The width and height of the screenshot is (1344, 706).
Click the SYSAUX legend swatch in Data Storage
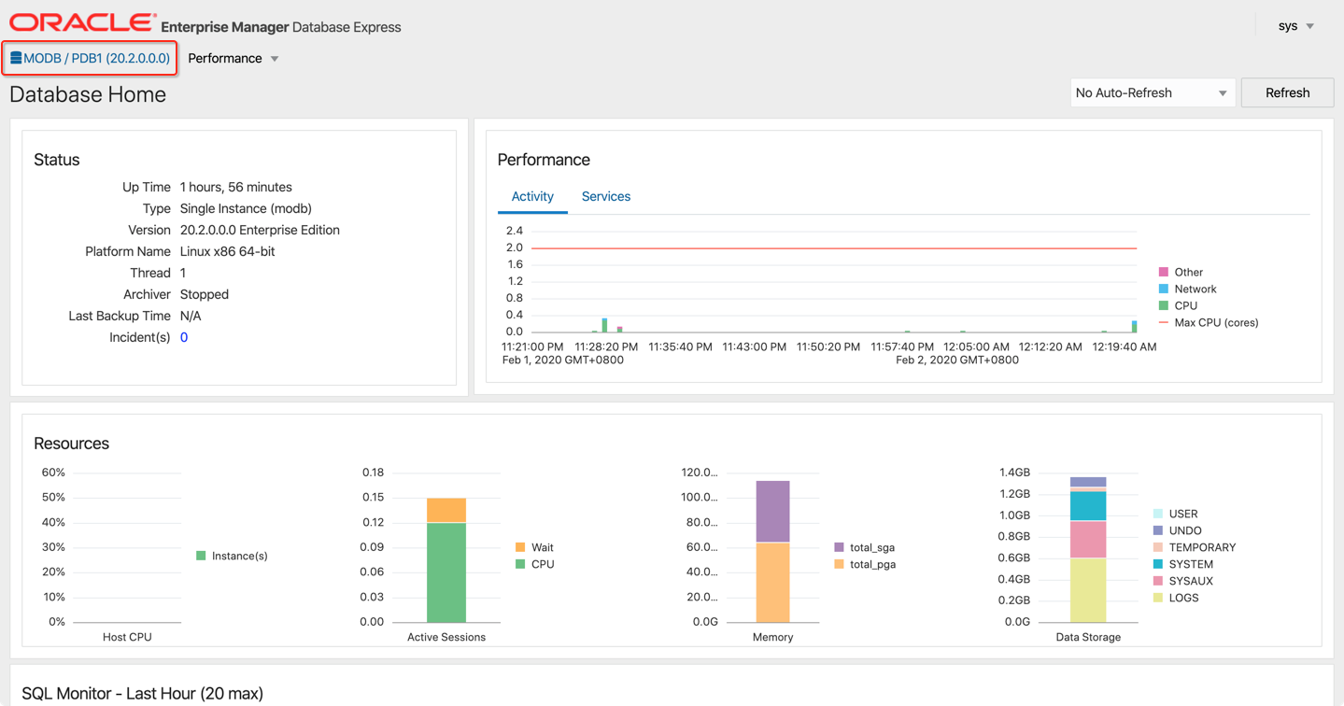point(1158,581)
